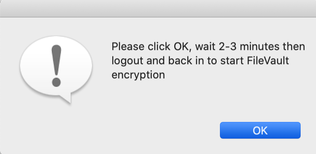Click the white oval of alert bubble
Screen dimensions: 316x154
coord(56,65)
